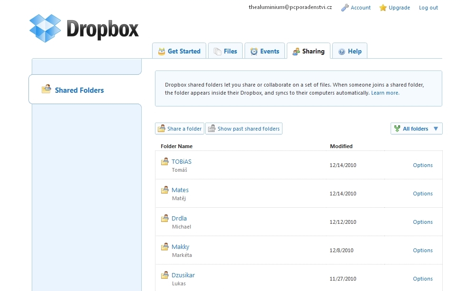Click the Lukas member name under Dzusikar
This screenshot has width=474, height=291.
point(179,283)
